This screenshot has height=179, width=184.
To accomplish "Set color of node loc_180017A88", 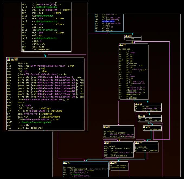I will pyautogui.click(x=136, y=143).
